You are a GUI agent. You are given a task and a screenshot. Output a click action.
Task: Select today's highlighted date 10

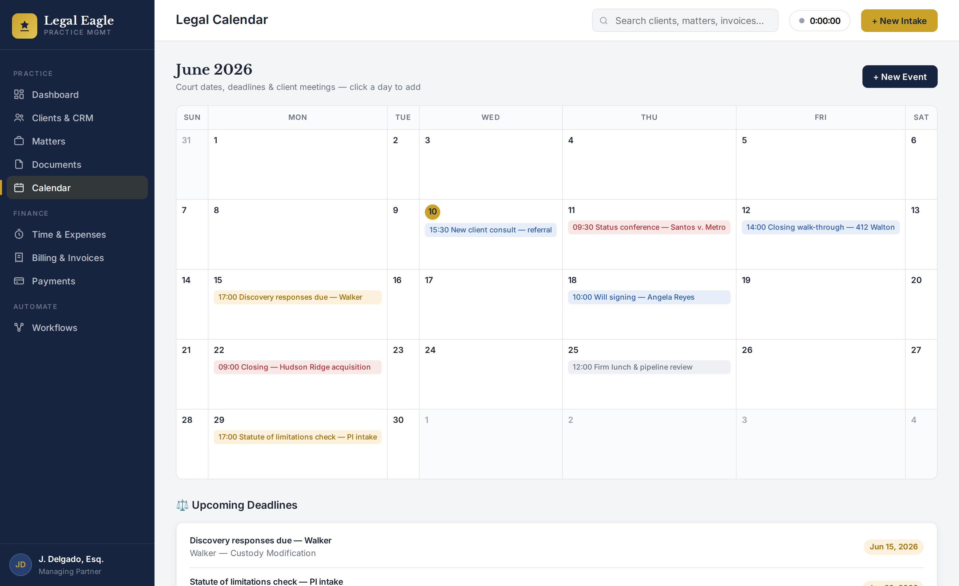click(433, 212)
